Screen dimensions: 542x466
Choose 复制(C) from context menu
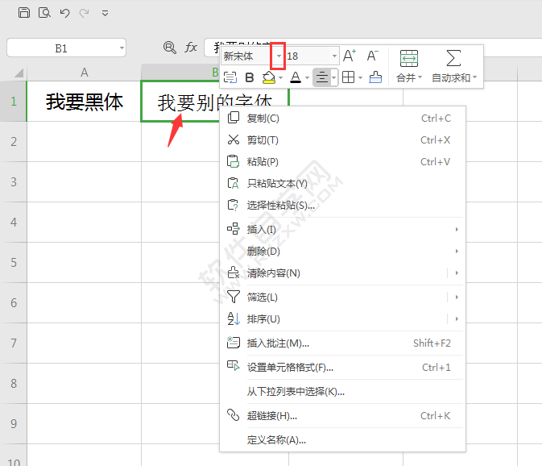(x=342, y=119)
